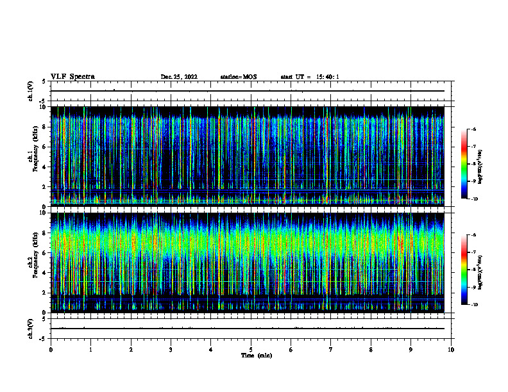
Task: Click '-10' on the ch.2 color bar scale
Action: pyautogui.click(x=474, y=305)
